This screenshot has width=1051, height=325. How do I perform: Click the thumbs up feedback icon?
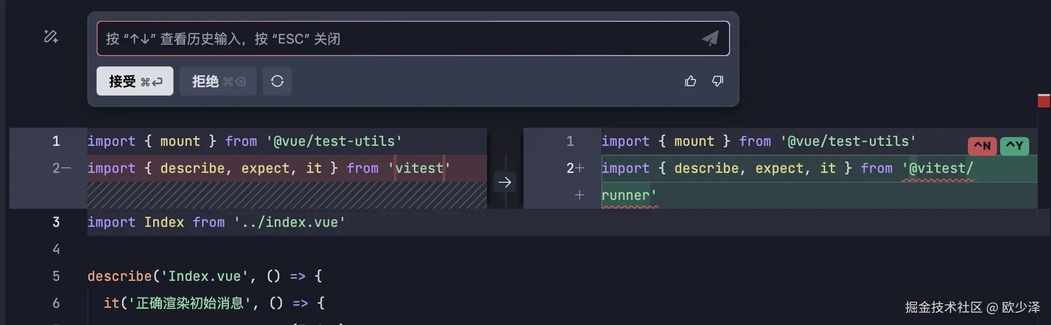[690, 81]
